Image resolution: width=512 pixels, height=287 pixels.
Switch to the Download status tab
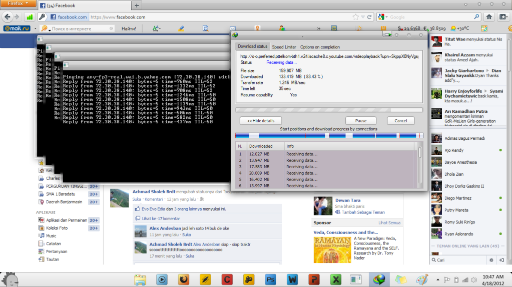(252, 46)
